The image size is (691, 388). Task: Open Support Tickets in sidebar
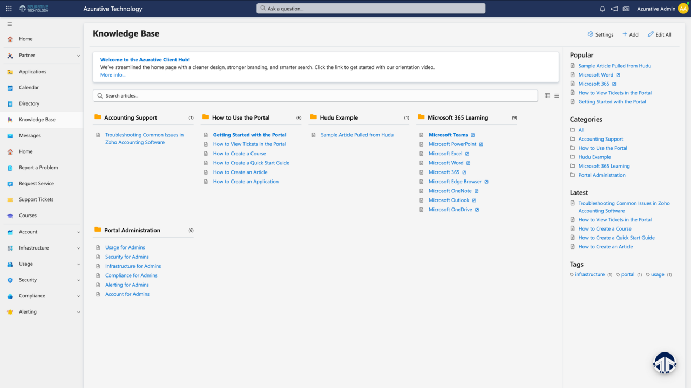(x=36, y=199)
